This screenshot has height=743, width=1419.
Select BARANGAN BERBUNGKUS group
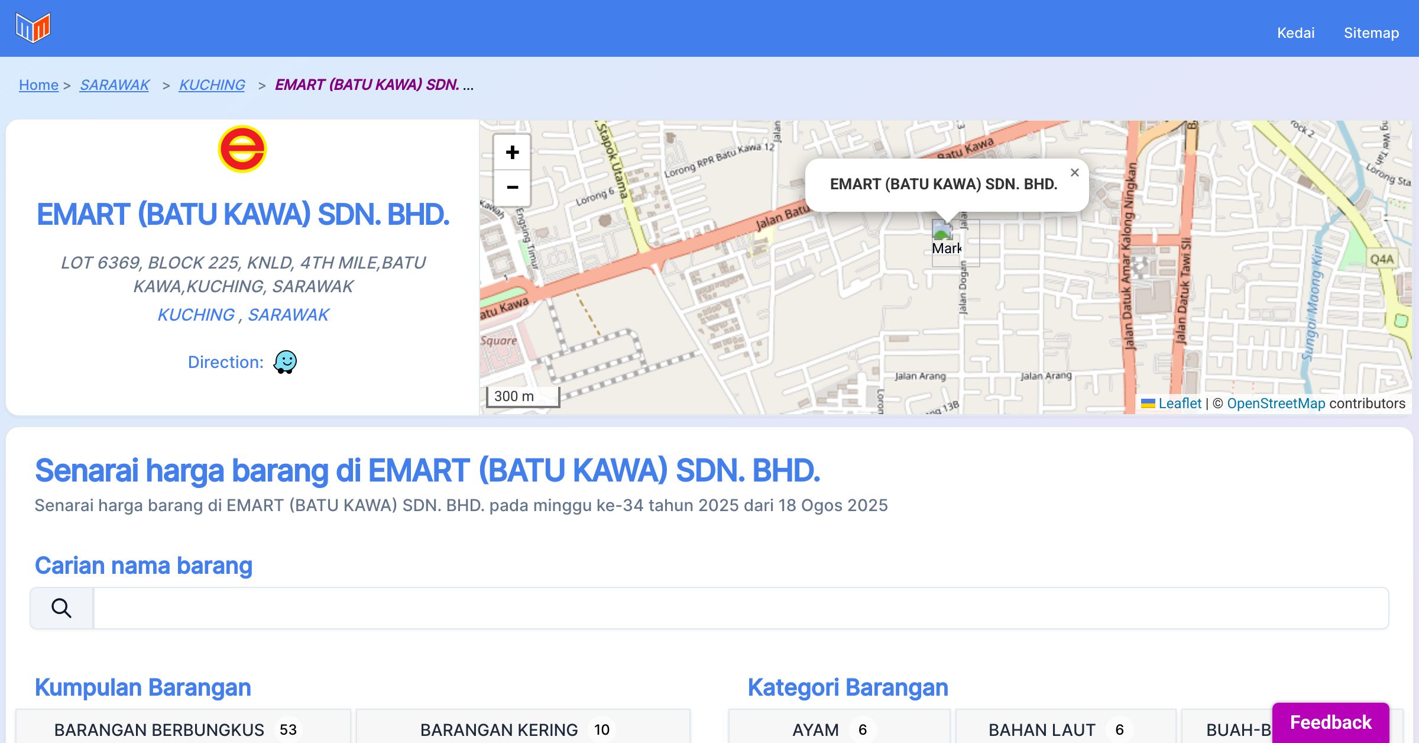183,729
